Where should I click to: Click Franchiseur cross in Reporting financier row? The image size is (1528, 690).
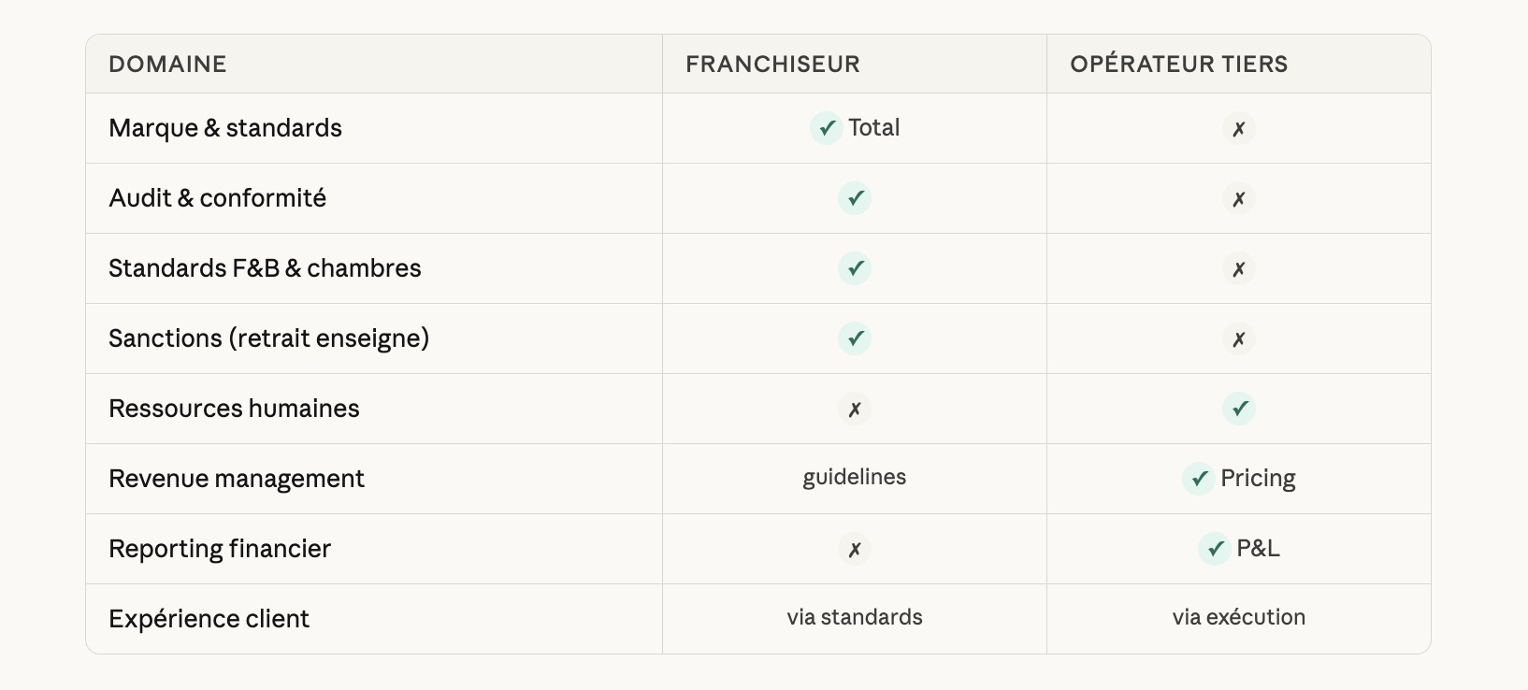[855, 550]
